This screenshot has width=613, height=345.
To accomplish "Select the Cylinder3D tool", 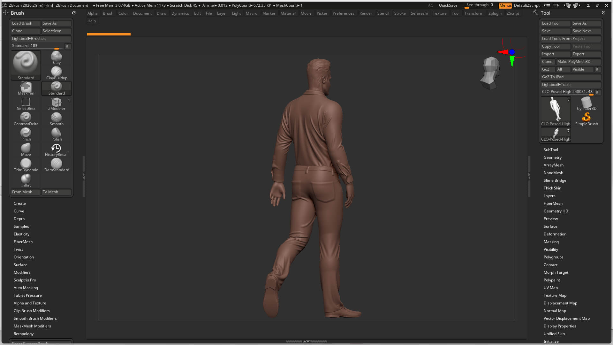I will point(587,104).
